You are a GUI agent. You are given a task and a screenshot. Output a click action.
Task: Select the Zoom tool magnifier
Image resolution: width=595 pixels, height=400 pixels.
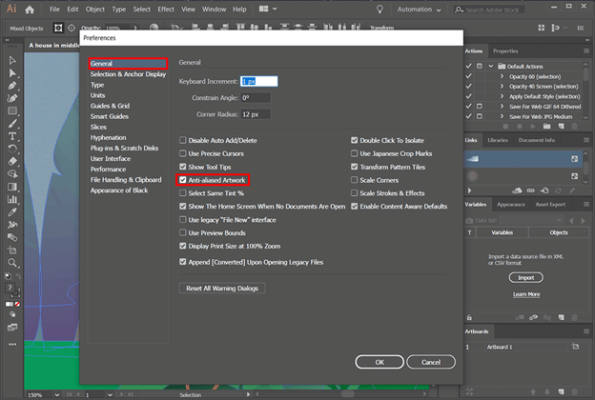12,262
